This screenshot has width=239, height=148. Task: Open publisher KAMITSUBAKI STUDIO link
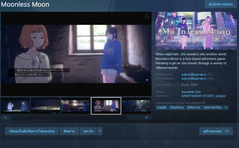point(198,96)
